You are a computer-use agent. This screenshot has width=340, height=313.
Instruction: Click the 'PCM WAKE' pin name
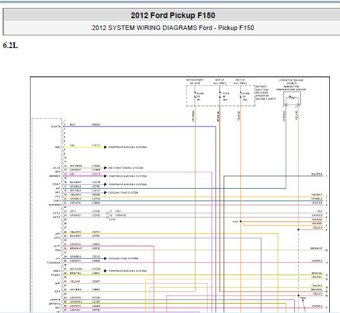pos(54,263)
